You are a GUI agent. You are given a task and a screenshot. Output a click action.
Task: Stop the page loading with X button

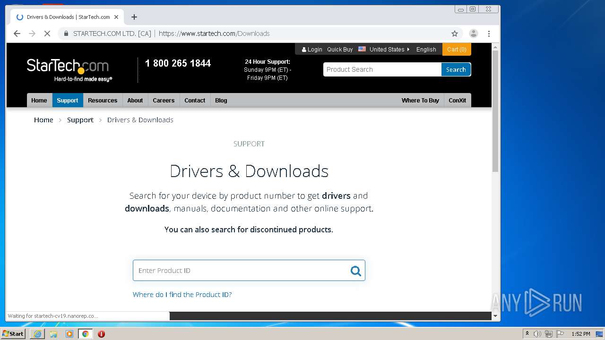point(47,34)
